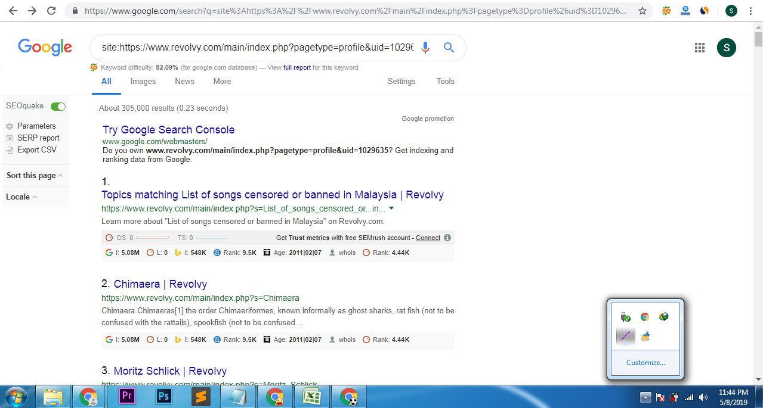Open Sublime Text from taskbar
Screen dimensions: 763x408
[201, 397]
